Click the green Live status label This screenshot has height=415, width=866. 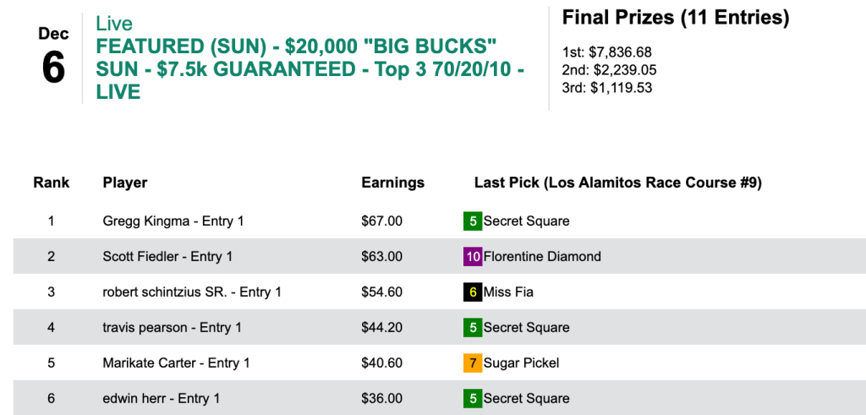[114, 24]
